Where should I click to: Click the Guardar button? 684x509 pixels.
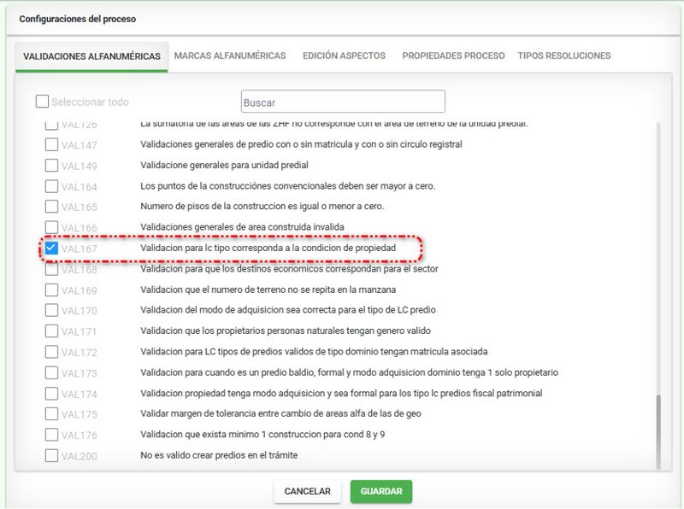381,492
